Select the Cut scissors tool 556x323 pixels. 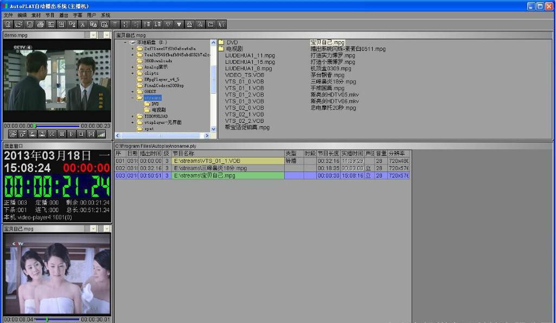coord(83,24)
